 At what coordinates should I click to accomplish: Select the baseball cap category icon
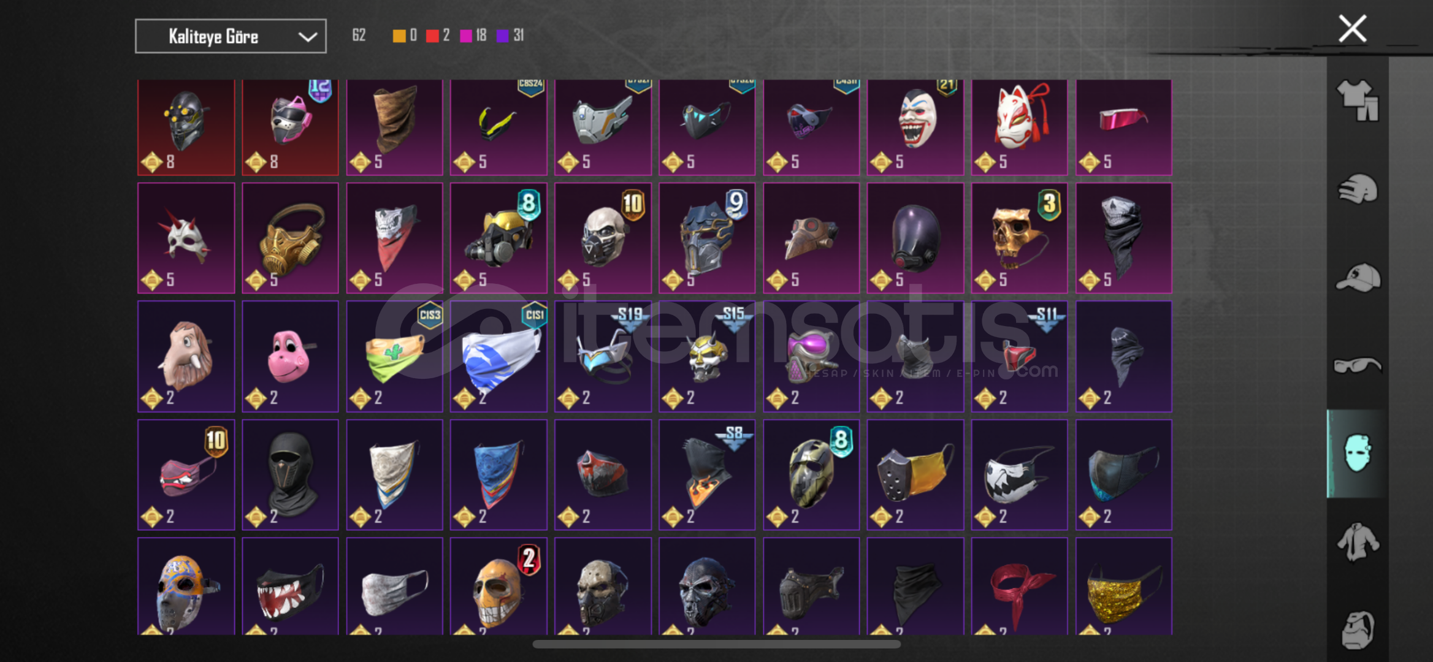[x=1358, y=278]
